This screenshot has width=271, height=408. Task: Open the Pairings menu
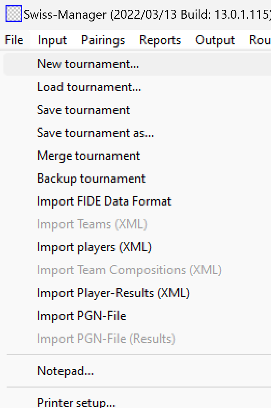(x=103, y=40)
